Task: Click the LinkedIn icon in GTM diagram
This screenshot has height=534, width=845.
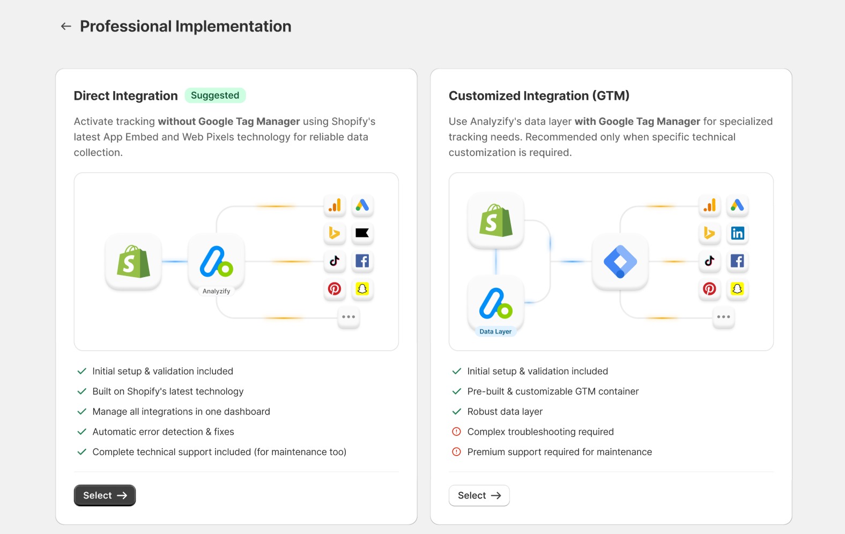Action: (x=737, y=233)
